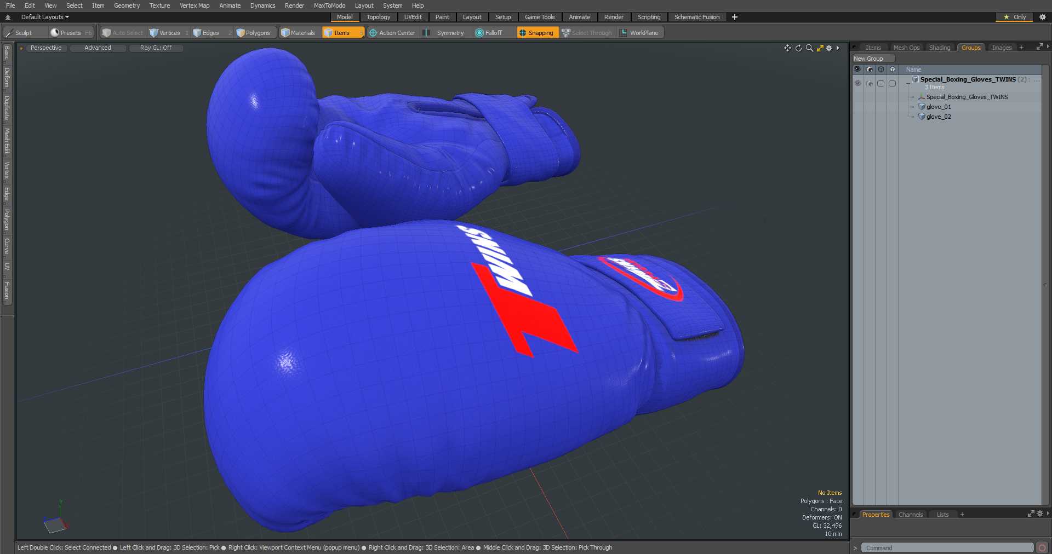
Task: Toggle render camera icon for the group row
Action: click(870, 83)
